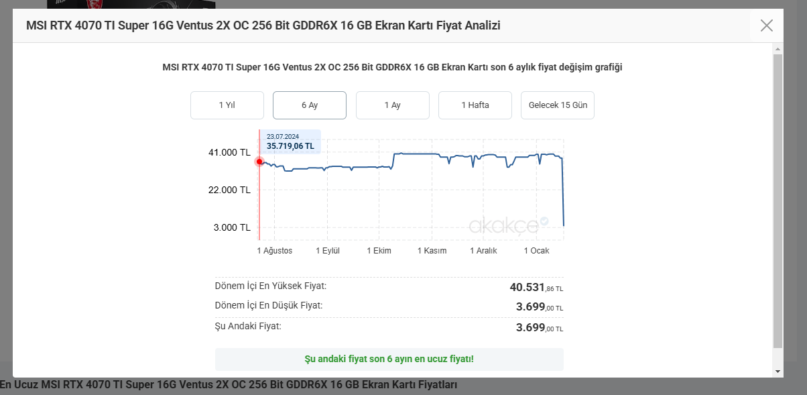Viewport: 807px width, 395px height.
Task: Click the 1 Ekim axis label
Action: (379, 251)
